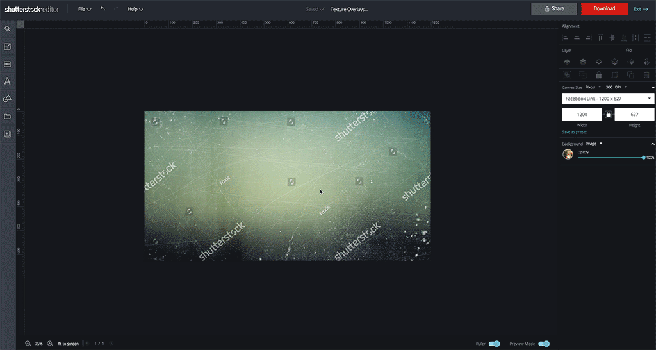Click the ungroup layers icon

pos(583,75)
